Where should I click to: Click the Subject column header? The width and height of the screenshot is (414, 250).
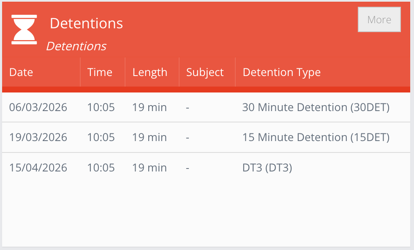205,72
